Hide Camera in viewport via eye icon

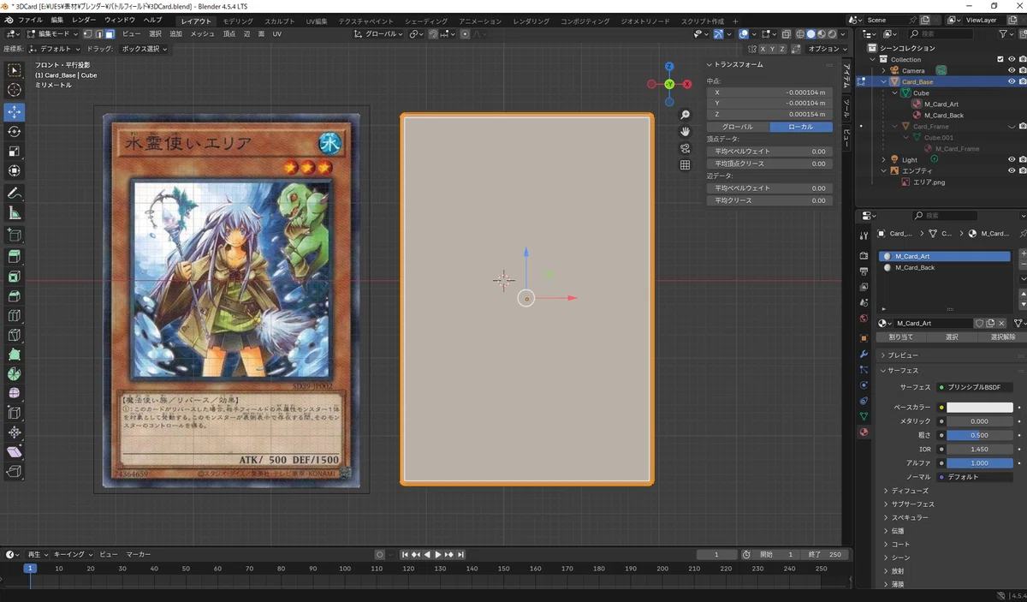1012,70
